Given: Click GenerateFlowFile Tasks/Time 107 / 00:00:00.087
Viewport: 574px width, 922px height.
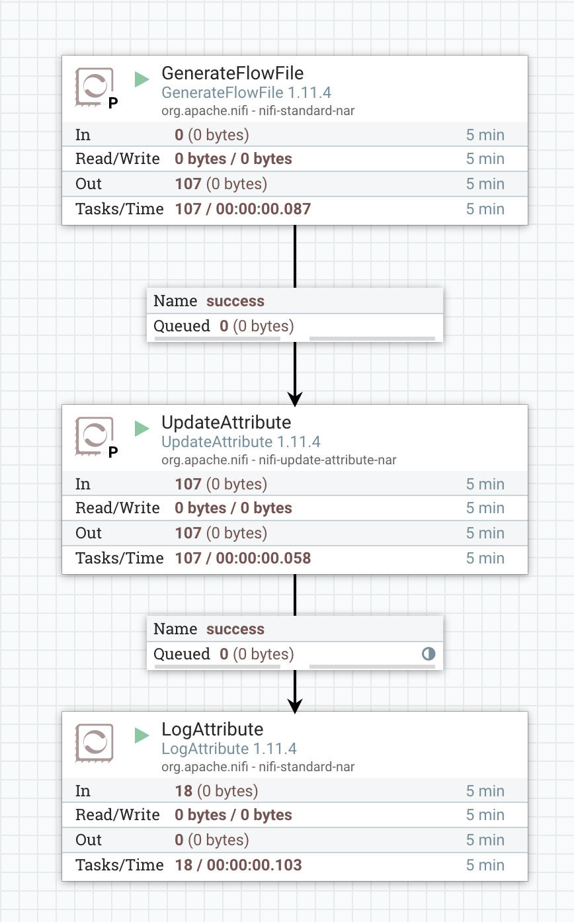Looking at the screenshot, I should click(243, 209).
